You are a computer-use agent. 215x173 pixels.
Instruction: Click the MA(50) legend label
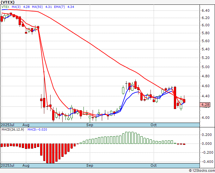pyautogui.click(x=37, y=7)
